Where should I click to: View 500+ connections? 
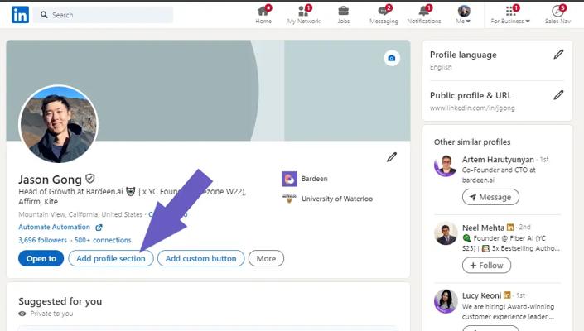click(103, 240)
